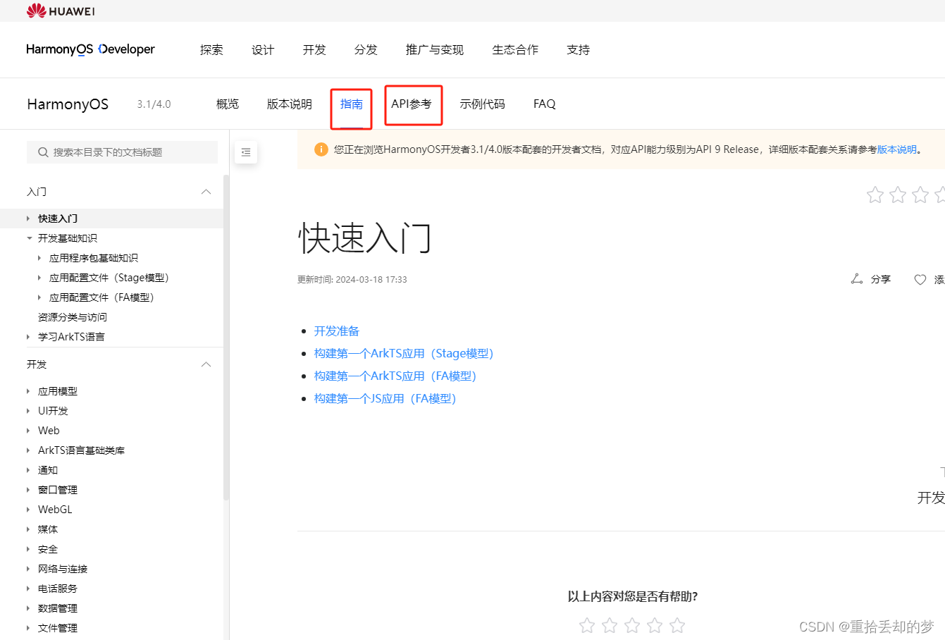Click first star in top-right rating
945x640 pixels.
pyautogui.click(x=875, y=195)
